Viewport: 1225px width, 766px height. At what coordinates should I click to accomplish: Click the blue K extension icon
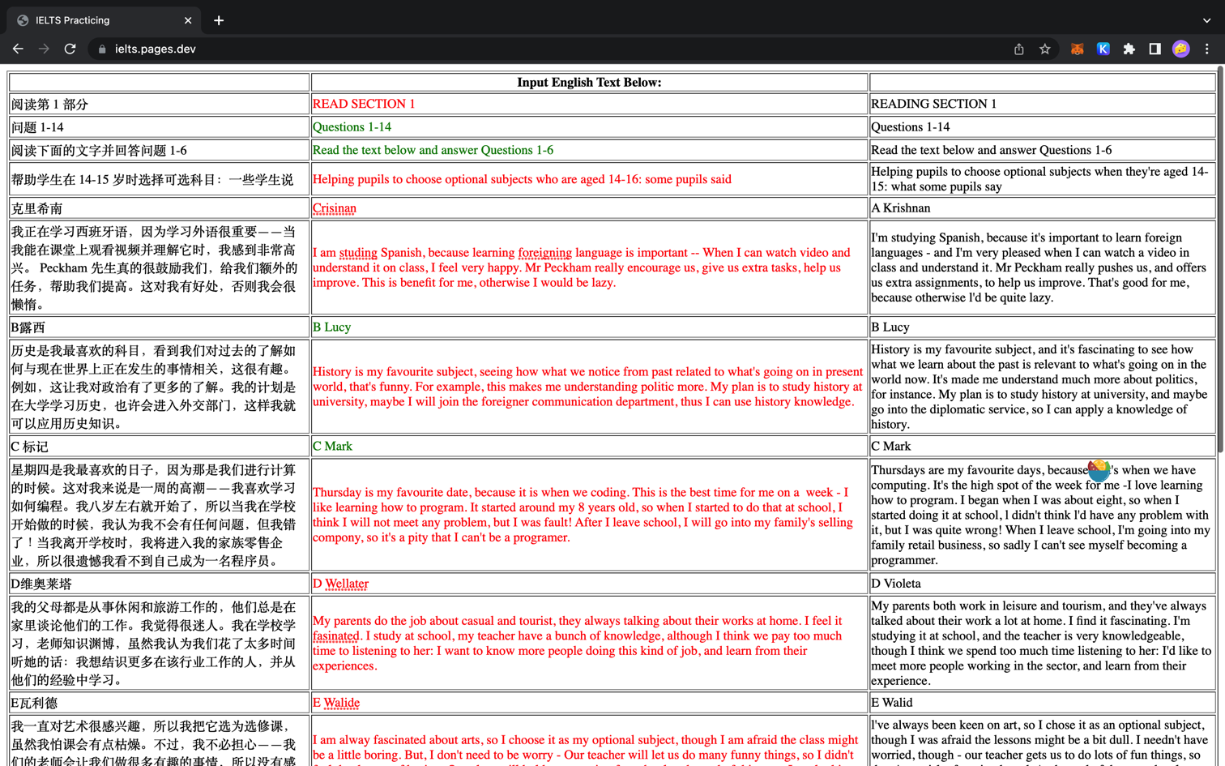tap(1103, 49)
